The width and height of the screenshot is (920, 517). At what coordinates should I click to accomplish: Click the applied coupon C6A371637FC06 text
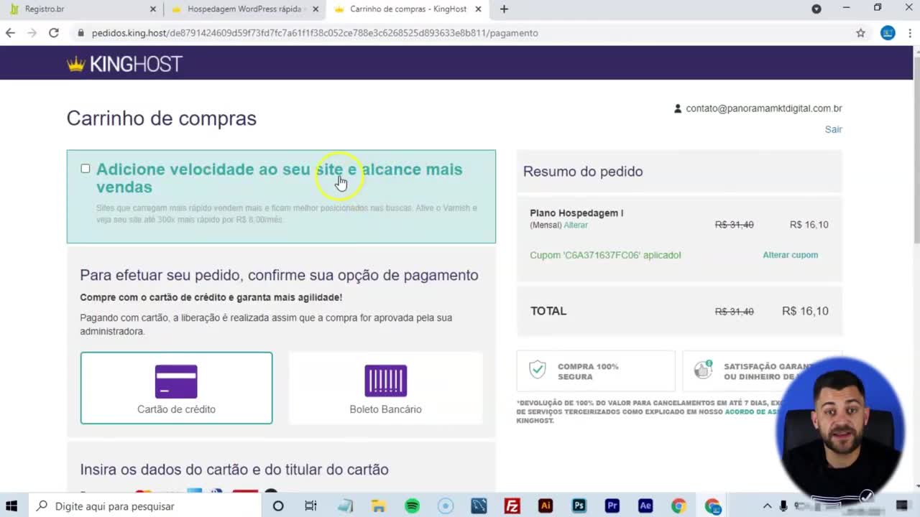click(605, 255)
